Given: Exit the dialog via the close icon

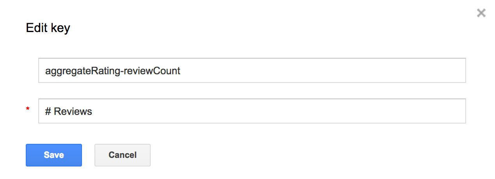Looking at the screenshot, I should point(481,13).
